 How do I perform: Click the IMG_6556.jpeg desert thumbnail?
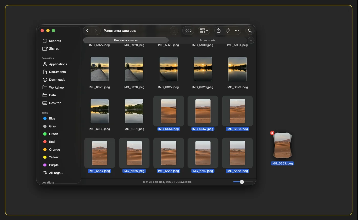click(x=169, y=153)
